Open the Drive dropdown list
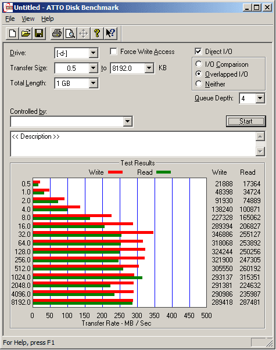This screenshot has height=350, width=276. tap(93, 53)
